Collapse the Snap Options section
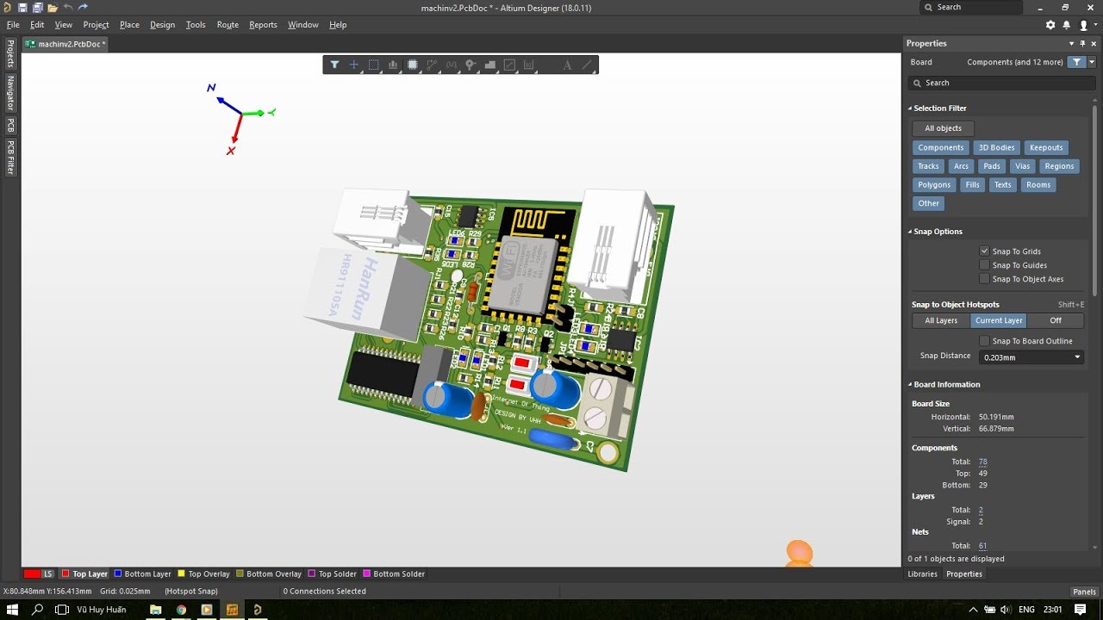The image size is (1103, 620). pos(910,232)
